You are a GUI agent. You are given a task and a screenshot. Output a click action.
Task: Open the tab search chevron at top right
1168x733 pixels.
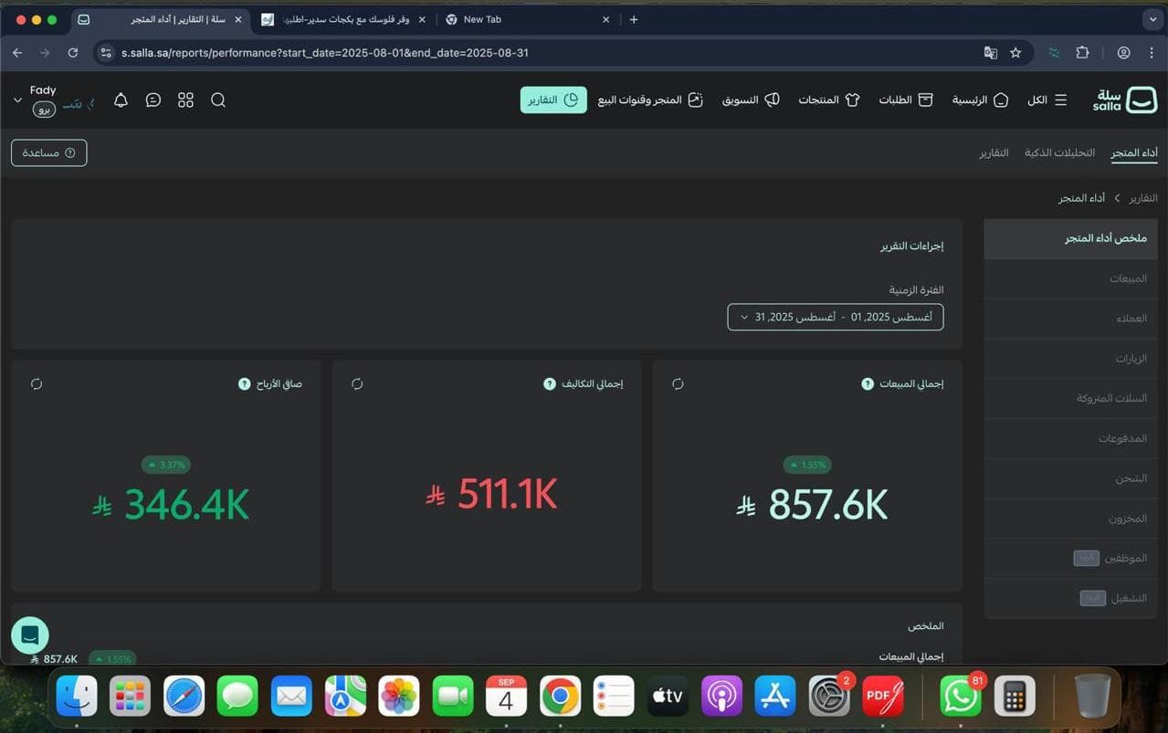coord(1152,19)
